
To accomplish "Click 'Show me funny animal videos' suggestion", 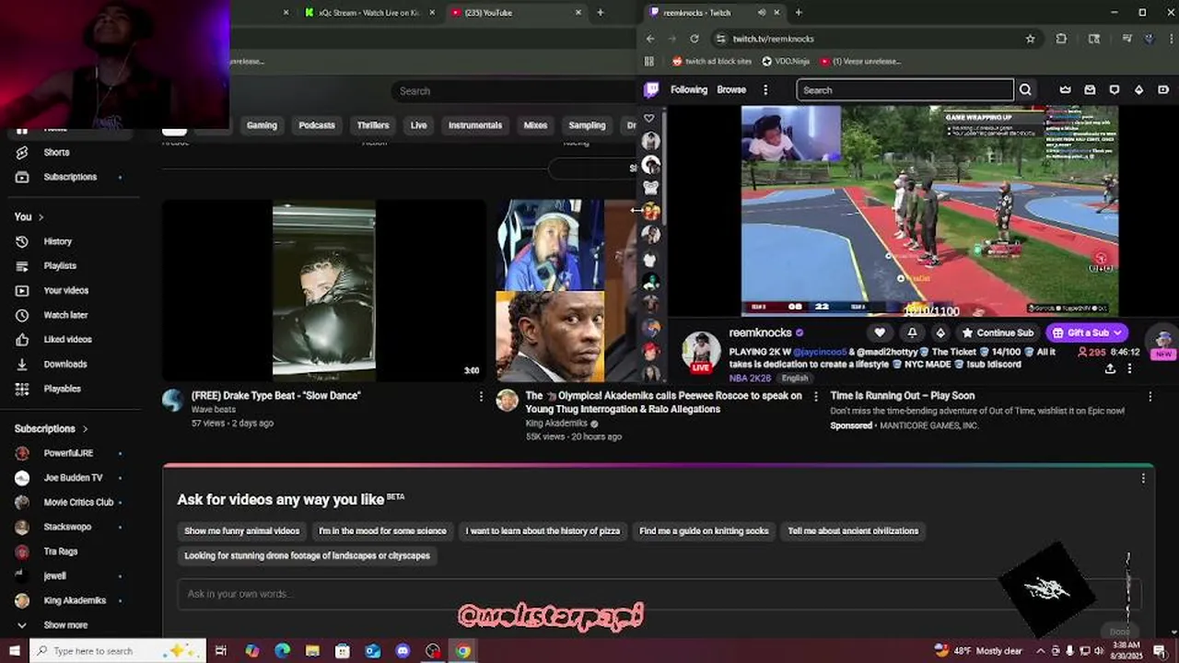I will tap(241, 531).
